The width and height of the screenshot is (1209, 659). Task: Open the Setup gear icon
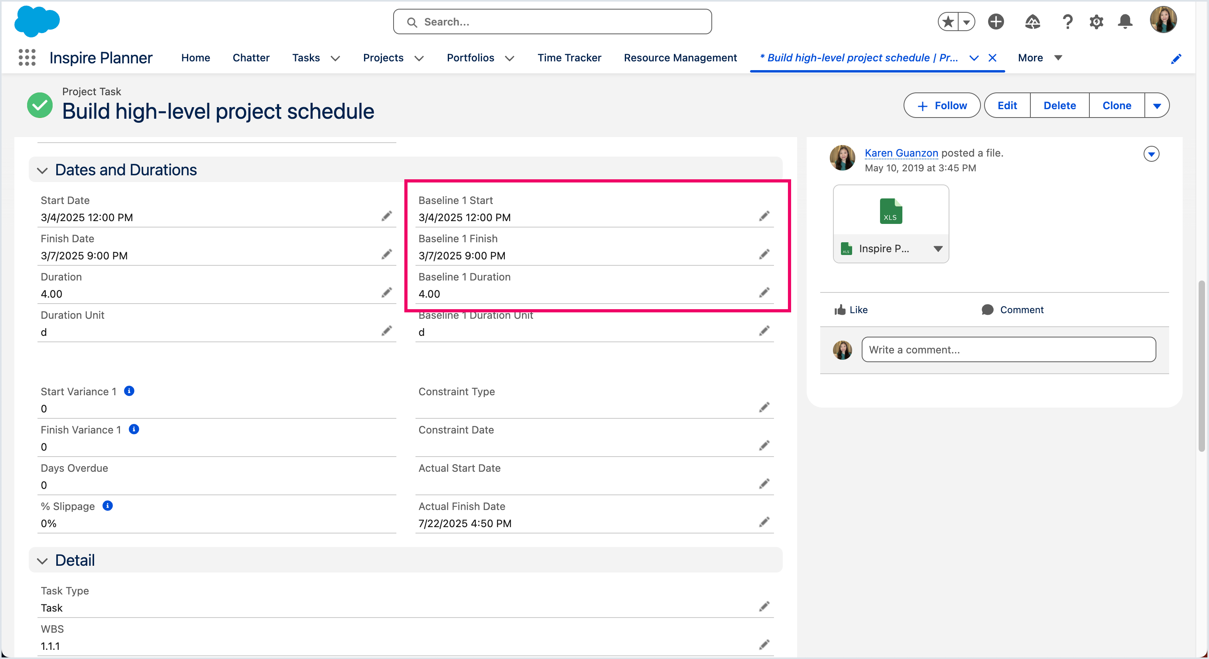tap(1096, 22)
